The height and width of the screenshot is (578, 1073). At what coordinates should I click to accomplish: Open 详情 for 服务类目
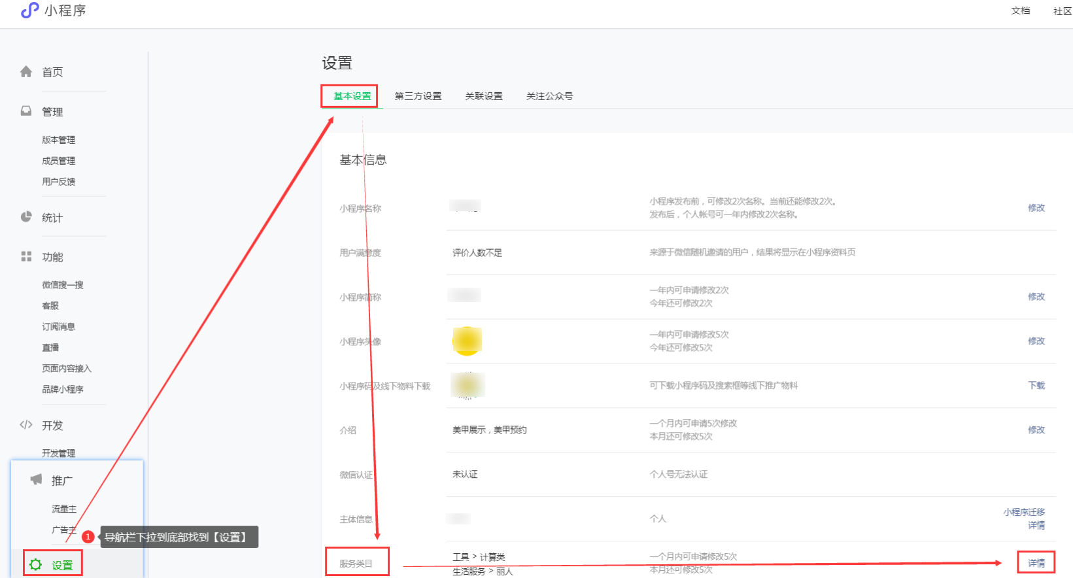tap(1036, 563)
